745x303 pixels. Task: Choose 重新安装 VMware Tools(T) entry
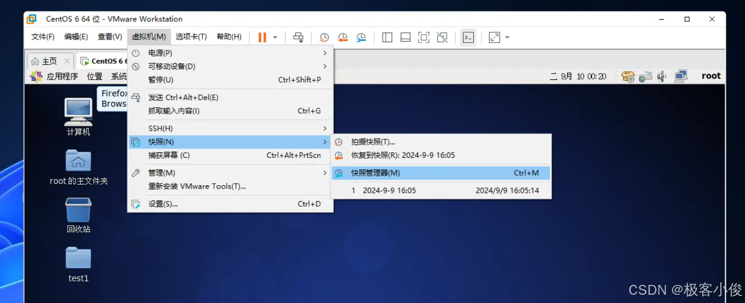(x=231, y=186)
